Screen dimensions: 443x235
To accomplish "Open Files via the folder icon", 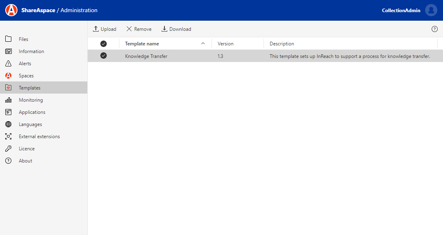I will tap(8, 39).
